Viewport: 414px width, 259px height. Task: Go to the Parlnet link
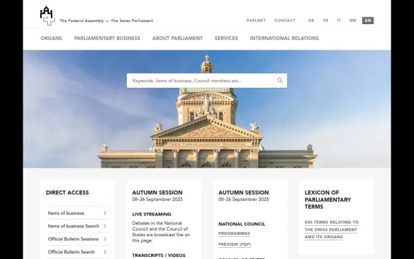(256, 21)
